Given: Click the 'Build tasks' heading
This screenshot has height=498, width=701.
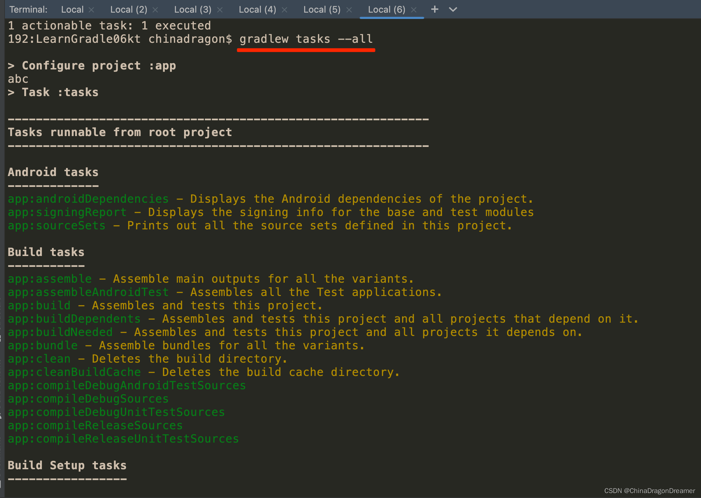Looking at the screenshot, I should [46, 252].
